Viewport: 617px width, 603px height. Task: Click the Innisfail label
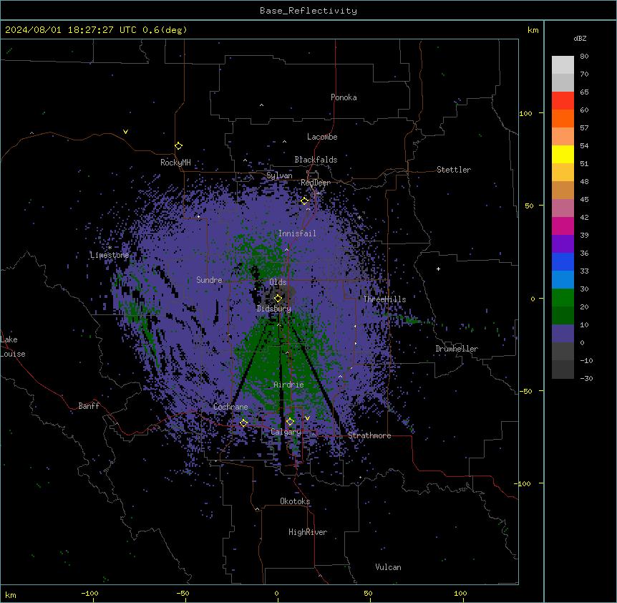(x=297, y=233)
